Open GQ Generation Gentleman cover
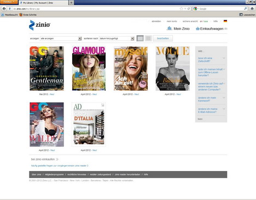 tap(47, 68)
